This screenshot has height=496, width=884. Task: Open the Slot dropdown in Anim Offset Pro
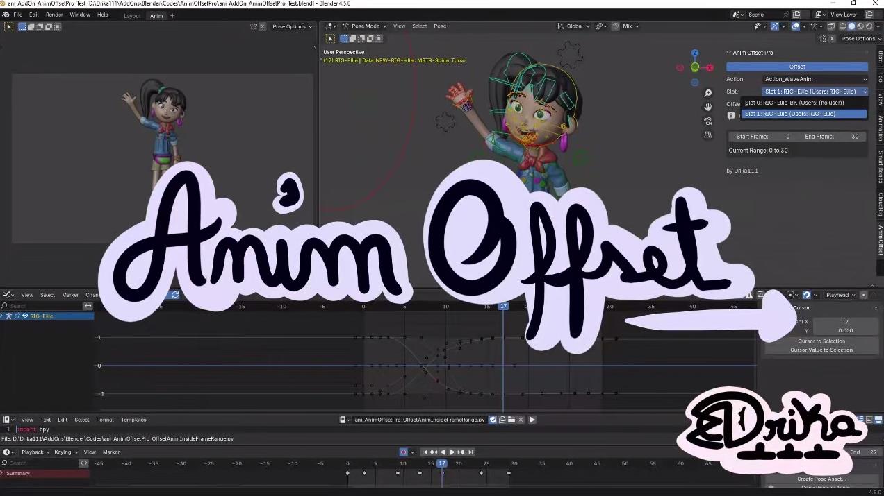(815, 92)
